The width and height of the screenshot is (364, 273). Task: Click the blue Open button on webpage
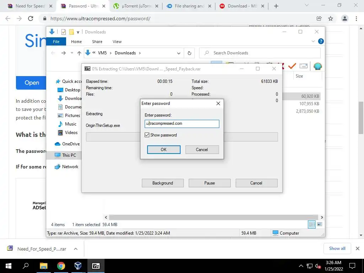pyautogui.click(x=32, y=82)
